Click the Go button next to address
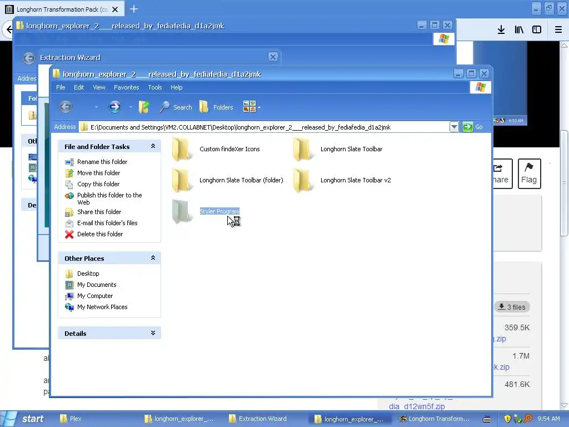569x427 pixels. 473,127
